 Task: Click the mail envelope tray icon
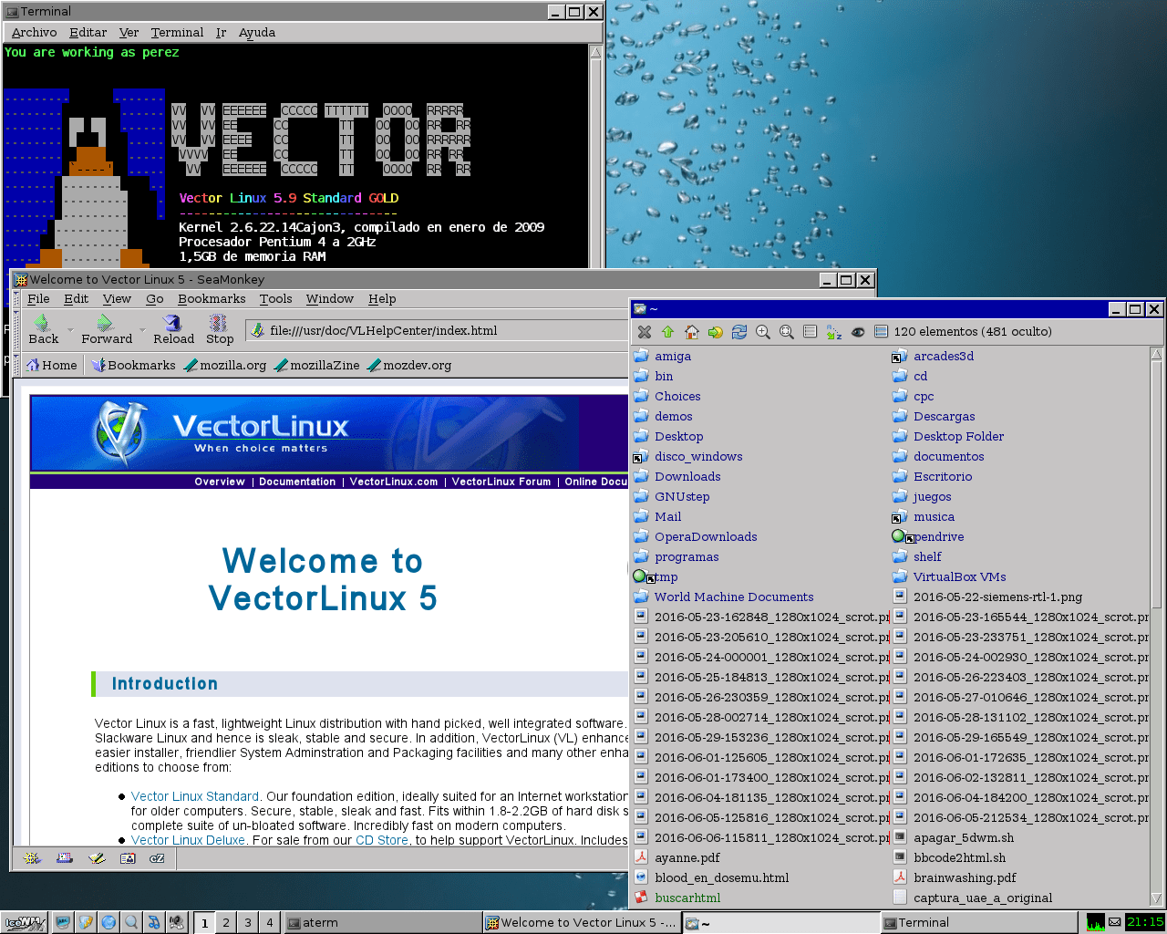[x=1115, y=923]
